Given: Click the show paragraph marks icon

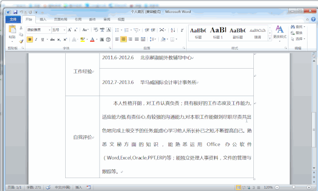Looking at the screenshot, I should (182, 30).
